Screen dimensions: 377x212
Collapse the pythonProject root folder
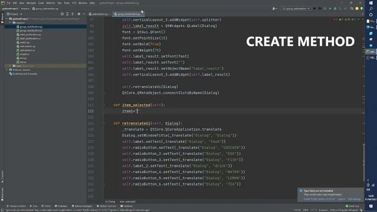[x=7, y=19]
